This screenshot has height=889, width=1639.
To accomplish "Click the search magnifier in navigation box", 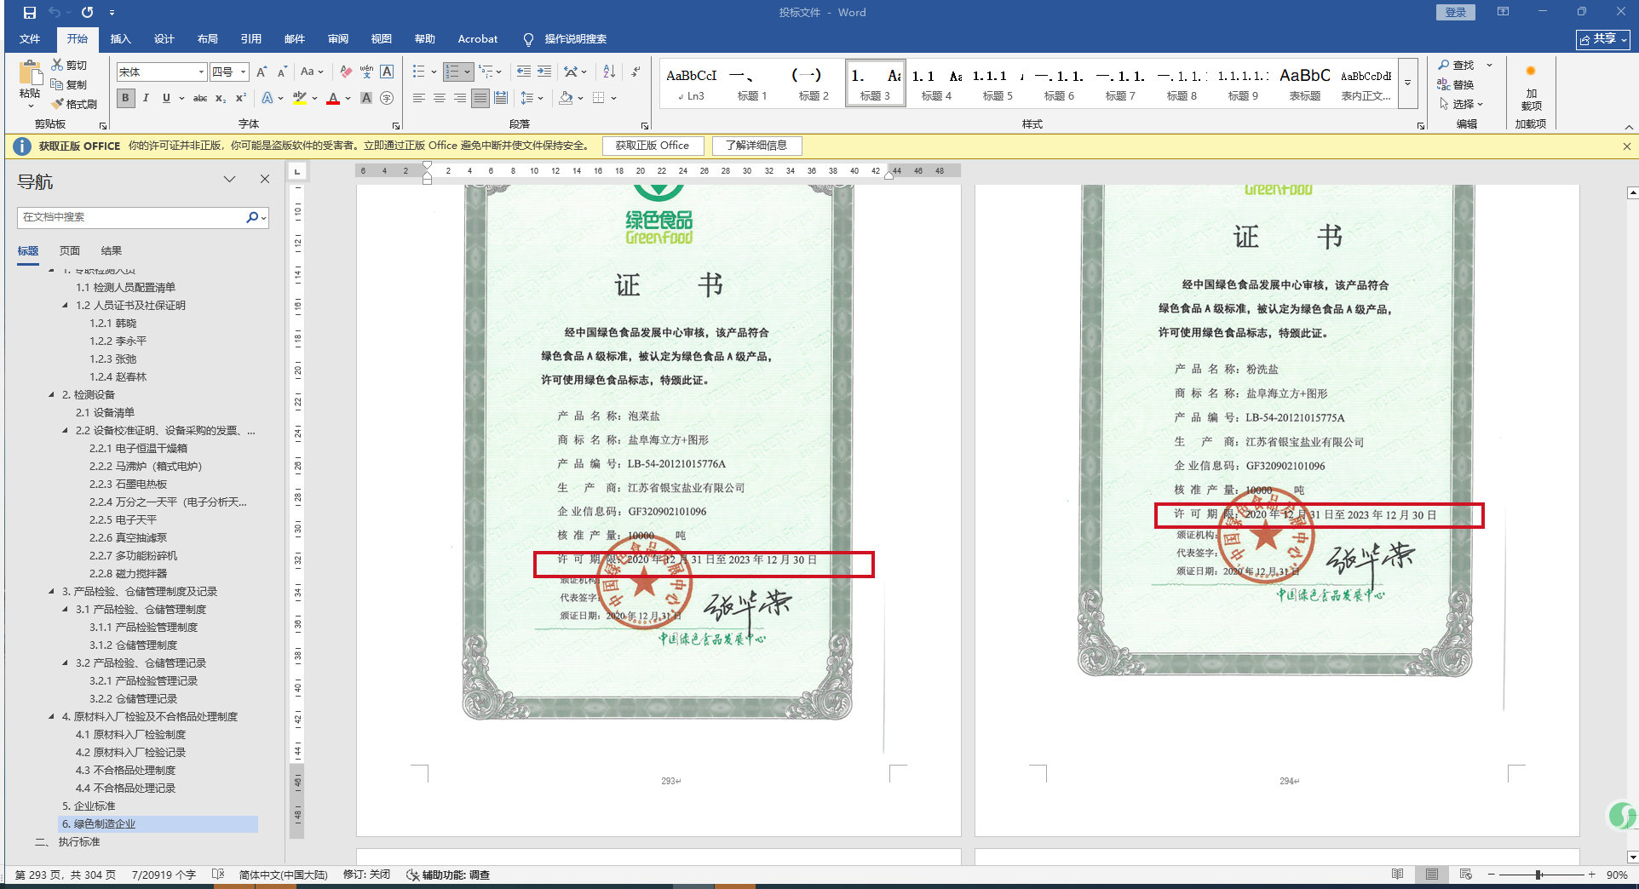I will [x=252, y=218].
